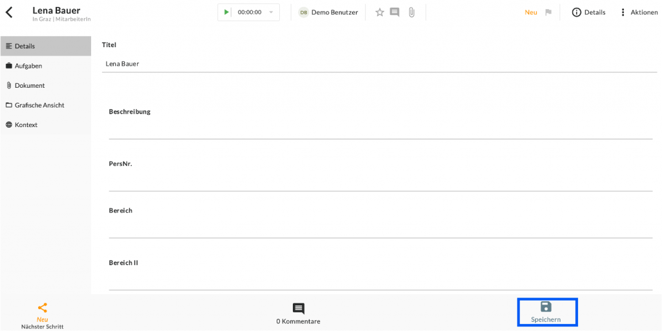Click the back arrow icon
The image size is (662, 331).
tap(9, 12)
